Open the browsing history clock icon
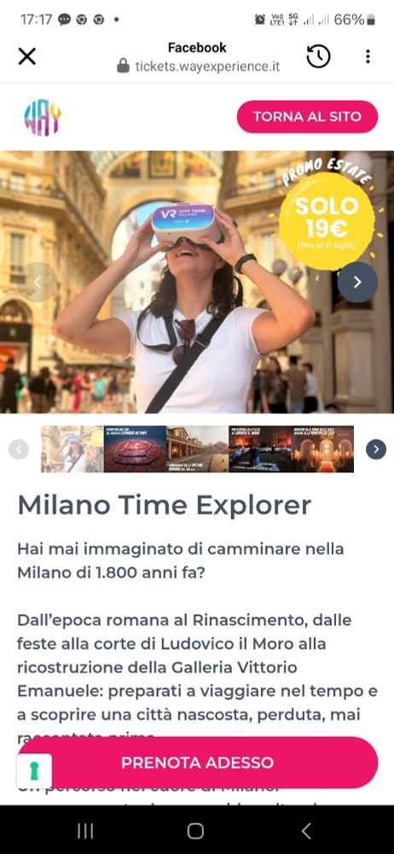 point(318,56)
